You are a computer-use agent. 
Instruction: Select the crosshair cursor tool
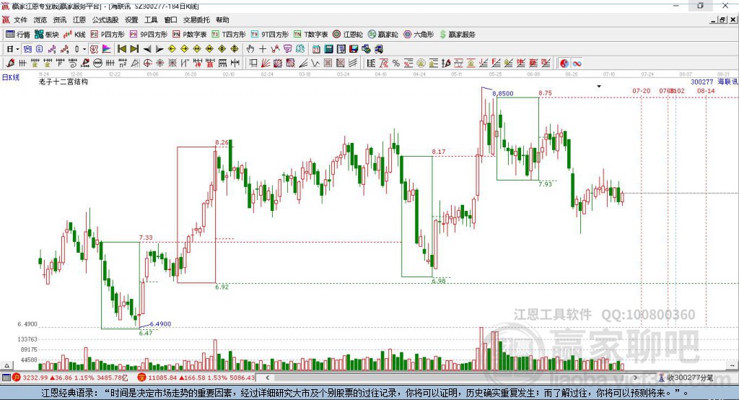263,49
